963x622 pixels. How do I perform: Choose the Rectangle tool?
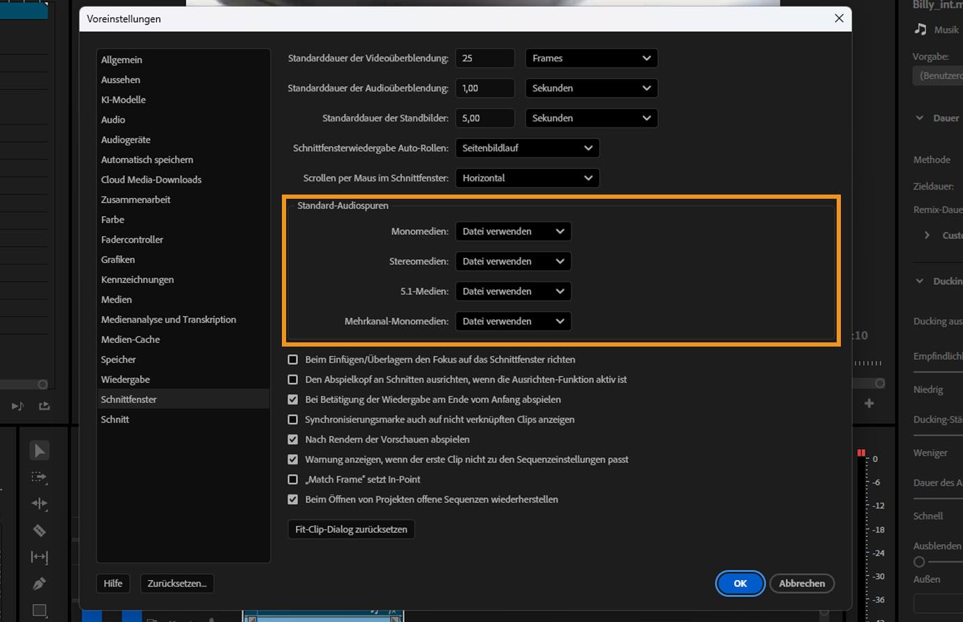click(x=38, y=610)
